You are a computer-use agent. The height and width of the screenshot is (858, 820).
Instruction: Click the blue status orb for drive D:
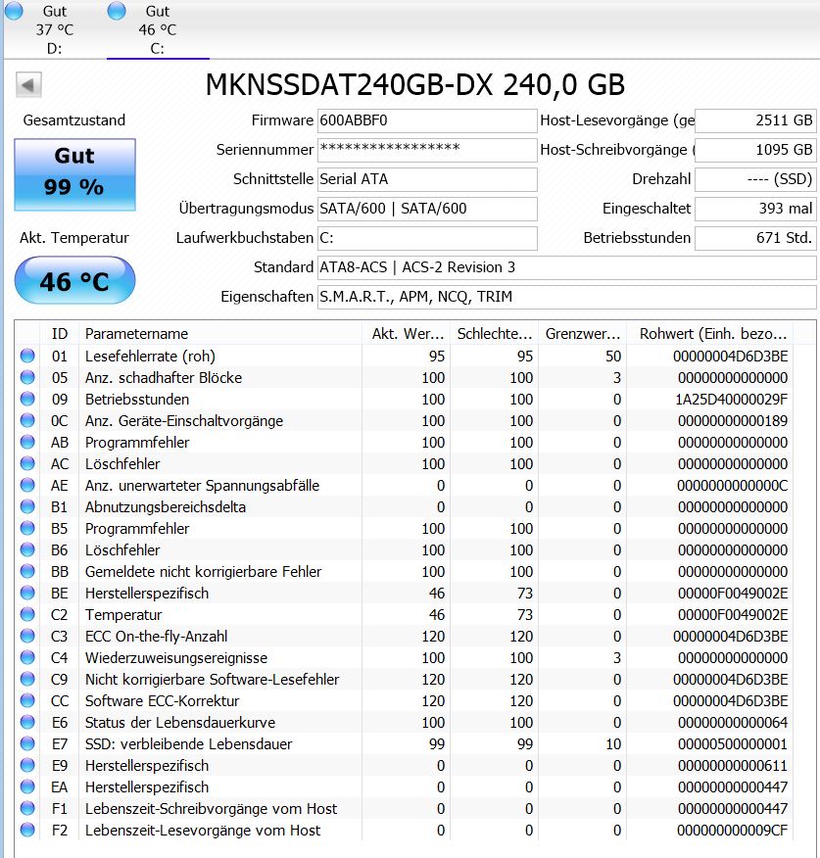(x=14, y=11)
